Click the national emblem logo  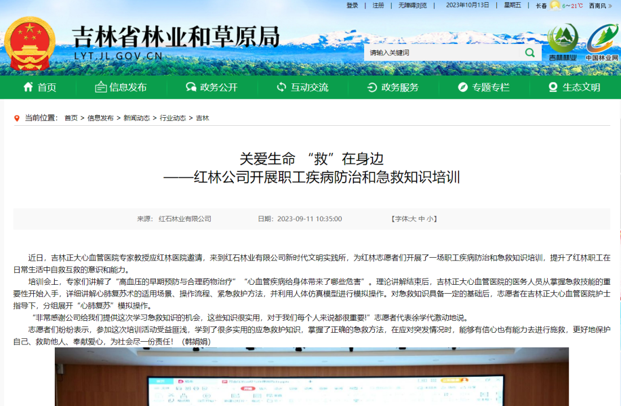point(29,43)
